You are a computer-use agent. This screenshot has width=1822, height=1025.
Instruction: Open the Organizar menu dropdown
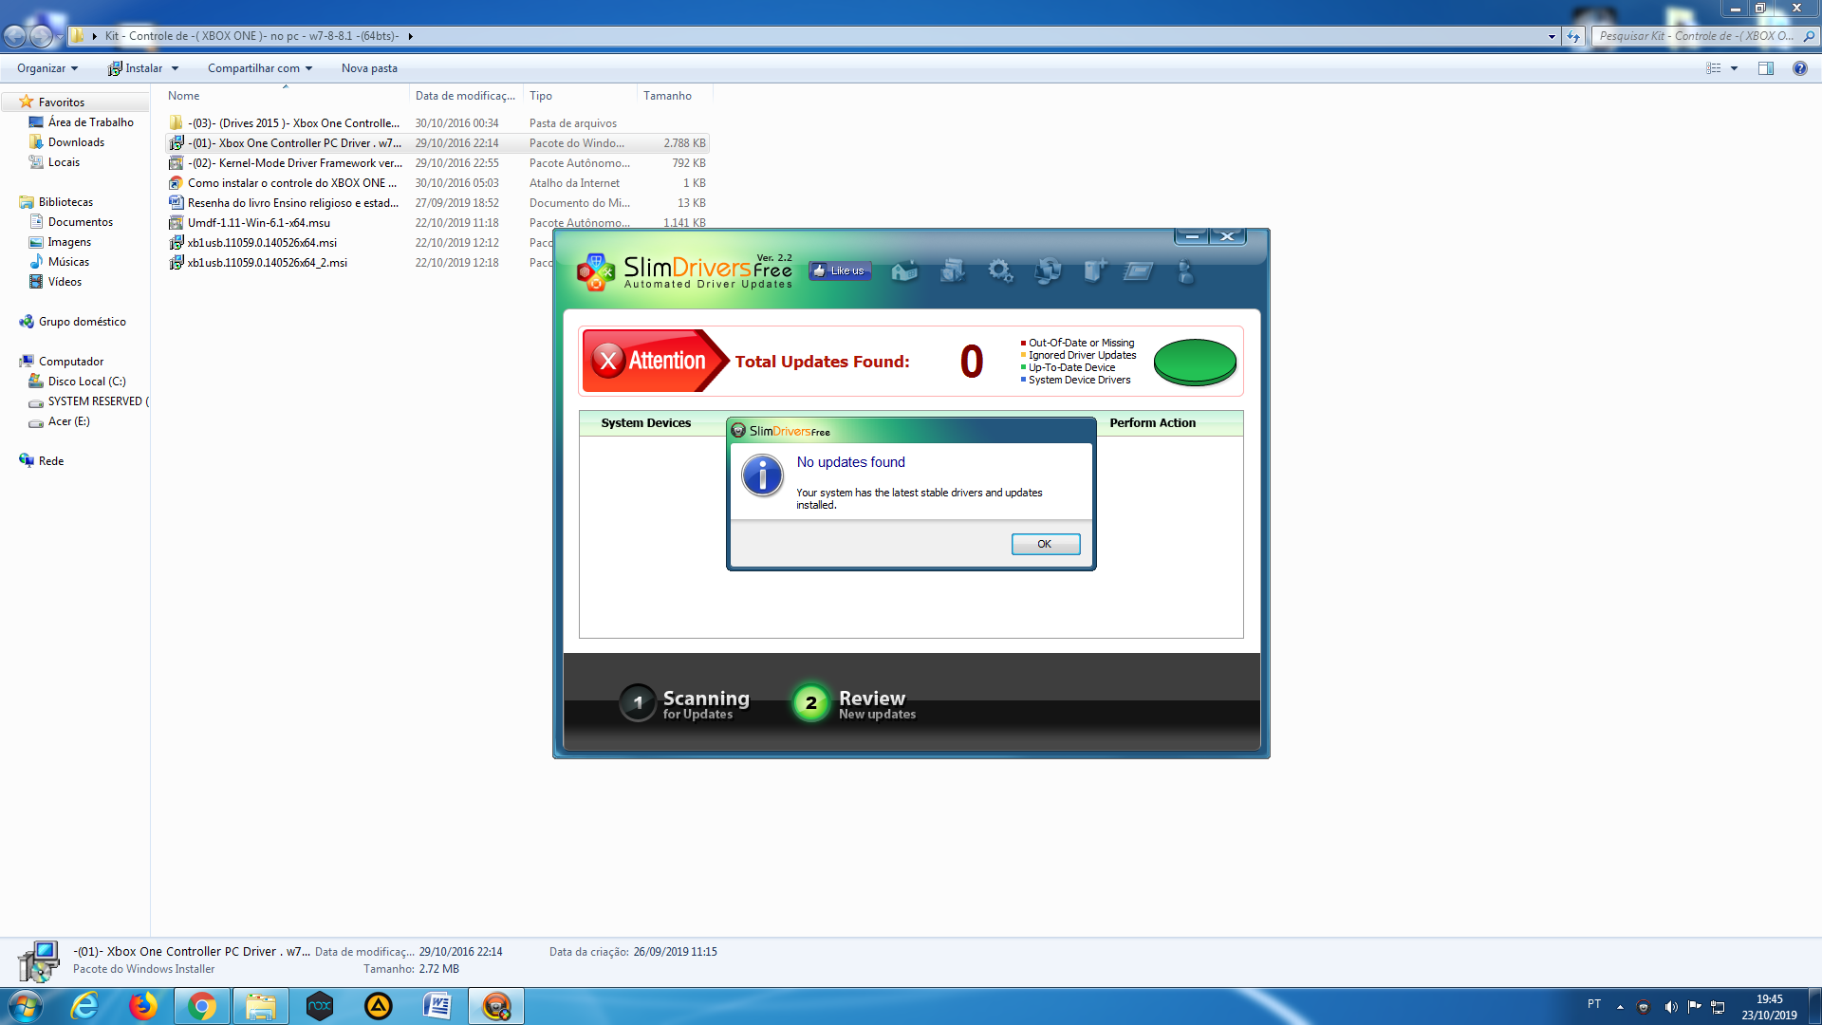pos(47,68)
